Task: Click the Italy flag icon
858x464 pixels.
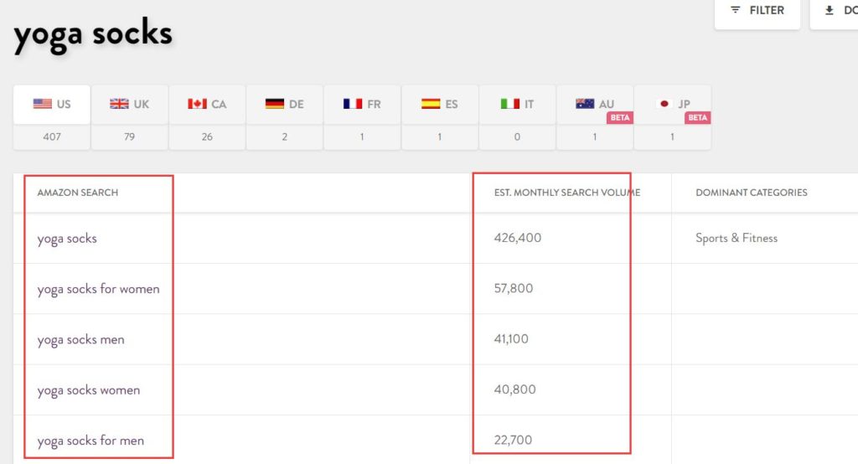Action: pos(510,103)
